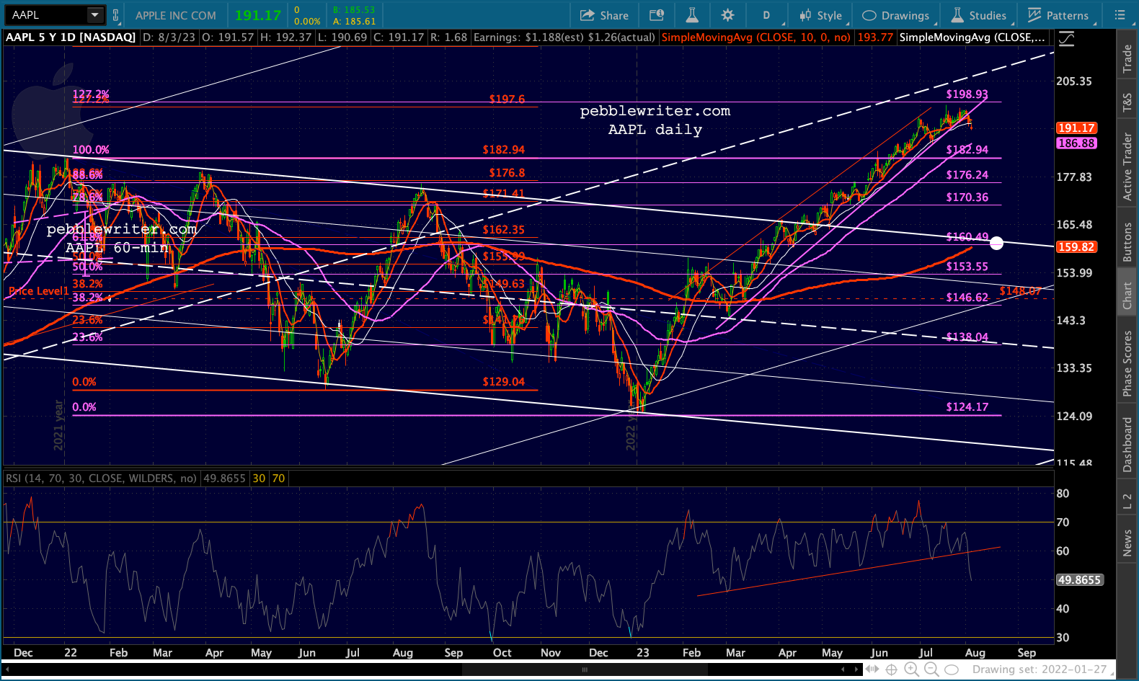Open the Style menu button
Viewport: 1139px width, 681px height.
(x=820, y=15)
